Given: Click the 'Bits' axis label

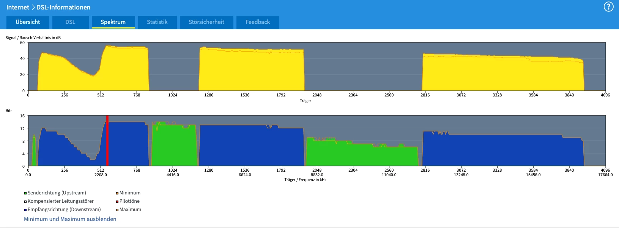Looking at the screenshot, I should click(x=9, y=111).
